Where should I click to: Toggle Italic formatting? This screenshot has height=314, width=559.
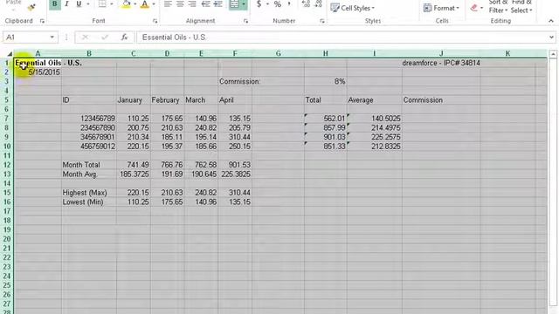(66, 3)
